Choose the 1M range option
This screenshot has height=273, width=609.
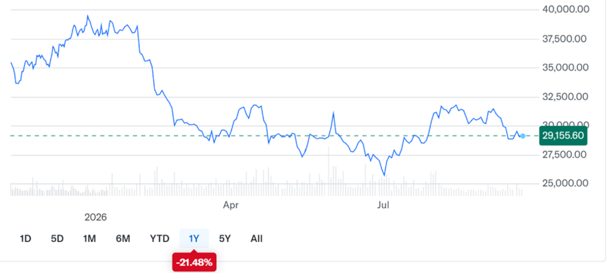coord(90,238)
